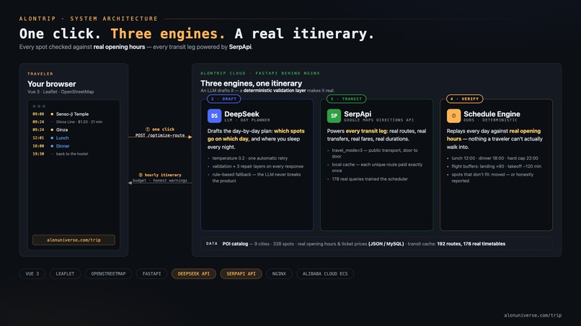581x326 pixels.
Task: Click 'validation + 3 repair layers' bullet
Action: [257, 166]
